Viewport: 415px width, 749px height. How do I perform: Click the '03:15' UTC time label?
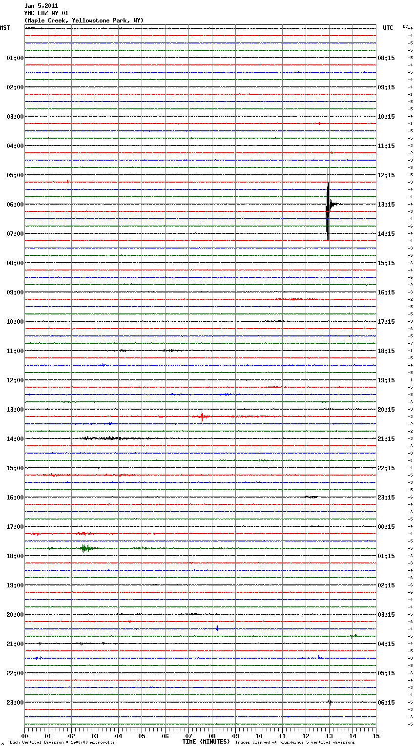[x=386, y=615]
